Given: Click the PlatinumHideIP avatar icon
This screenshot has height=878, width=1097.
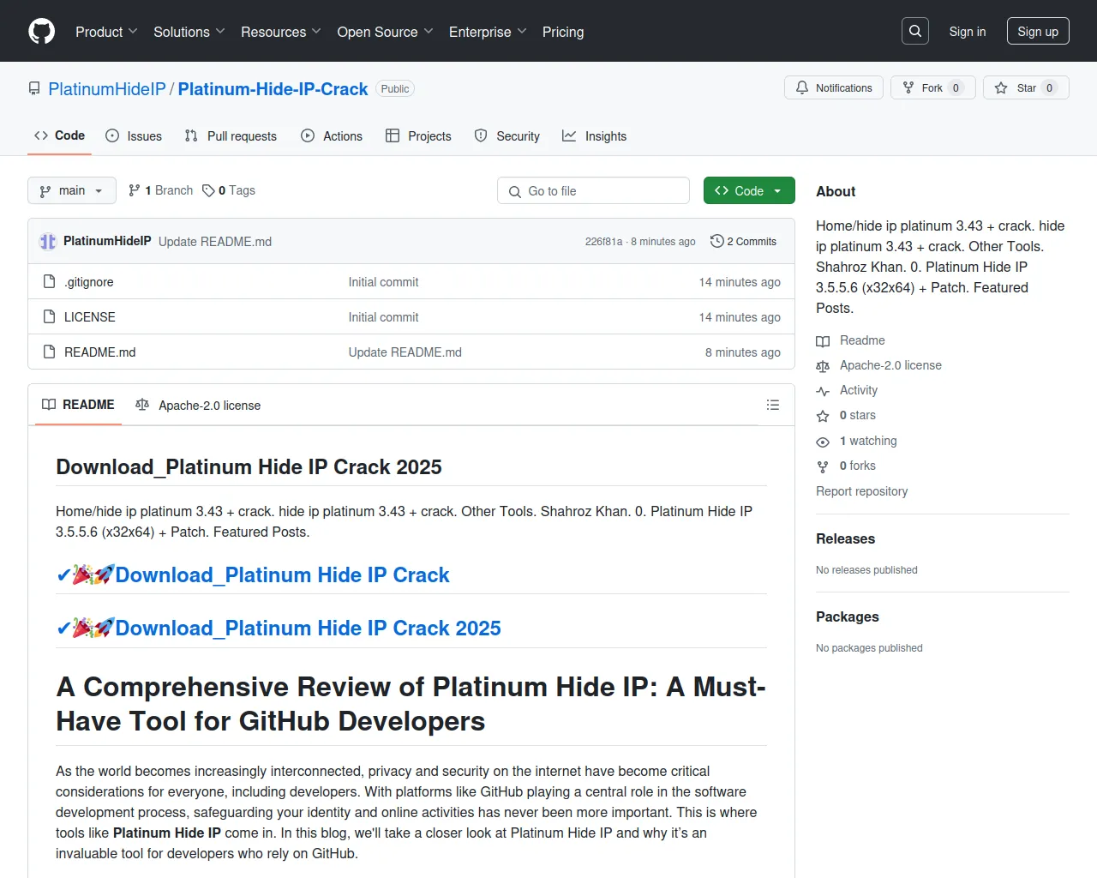Looking at the screenshot, I should point(48,242).
